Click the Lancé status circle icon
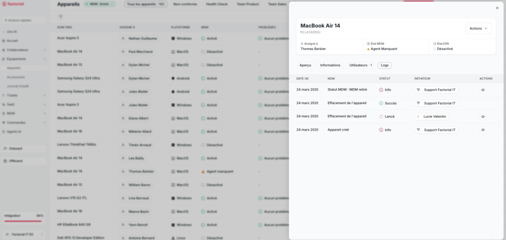This screenshot has width=506, height=240. [x=381, y=117]
